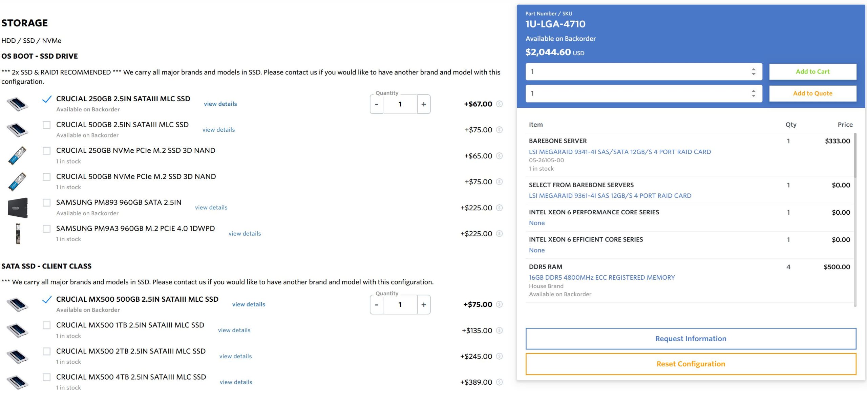Check the Crucial 500GB 2.5IN SATAIII SSD box
This screenshot has height=407, width=867.
tap(47, 125)
